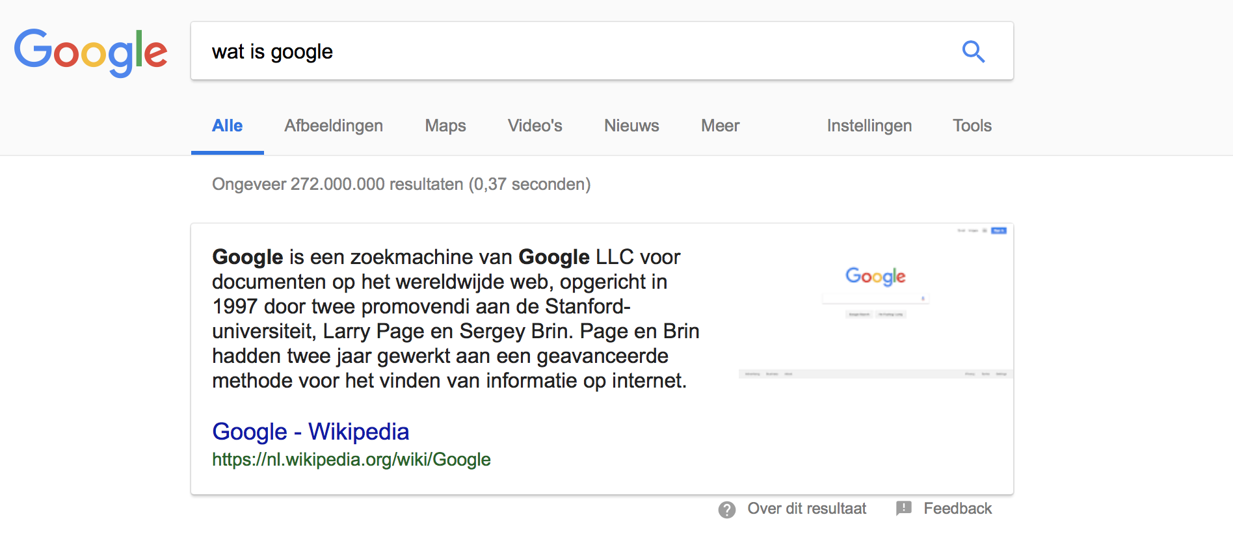The width and height of the screenshot is (1233, 545).
Task: Open the Video's results tab
Action: click(x=535, y=126)
